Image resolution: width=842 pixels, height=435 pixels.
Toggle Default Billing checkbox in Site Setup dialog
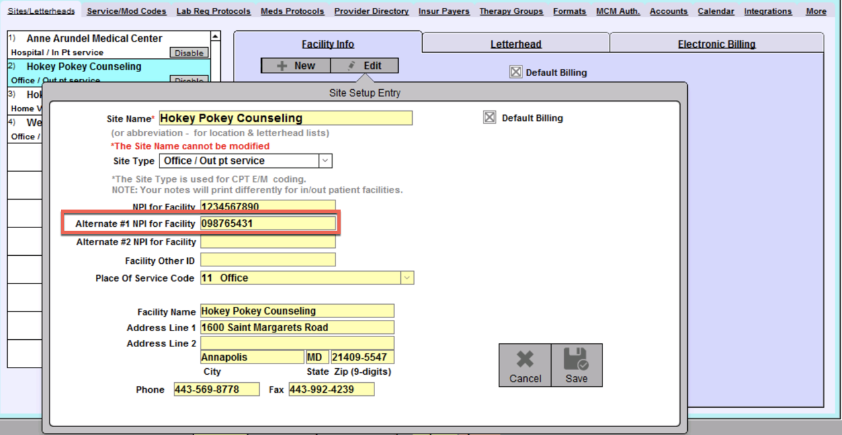489,118
